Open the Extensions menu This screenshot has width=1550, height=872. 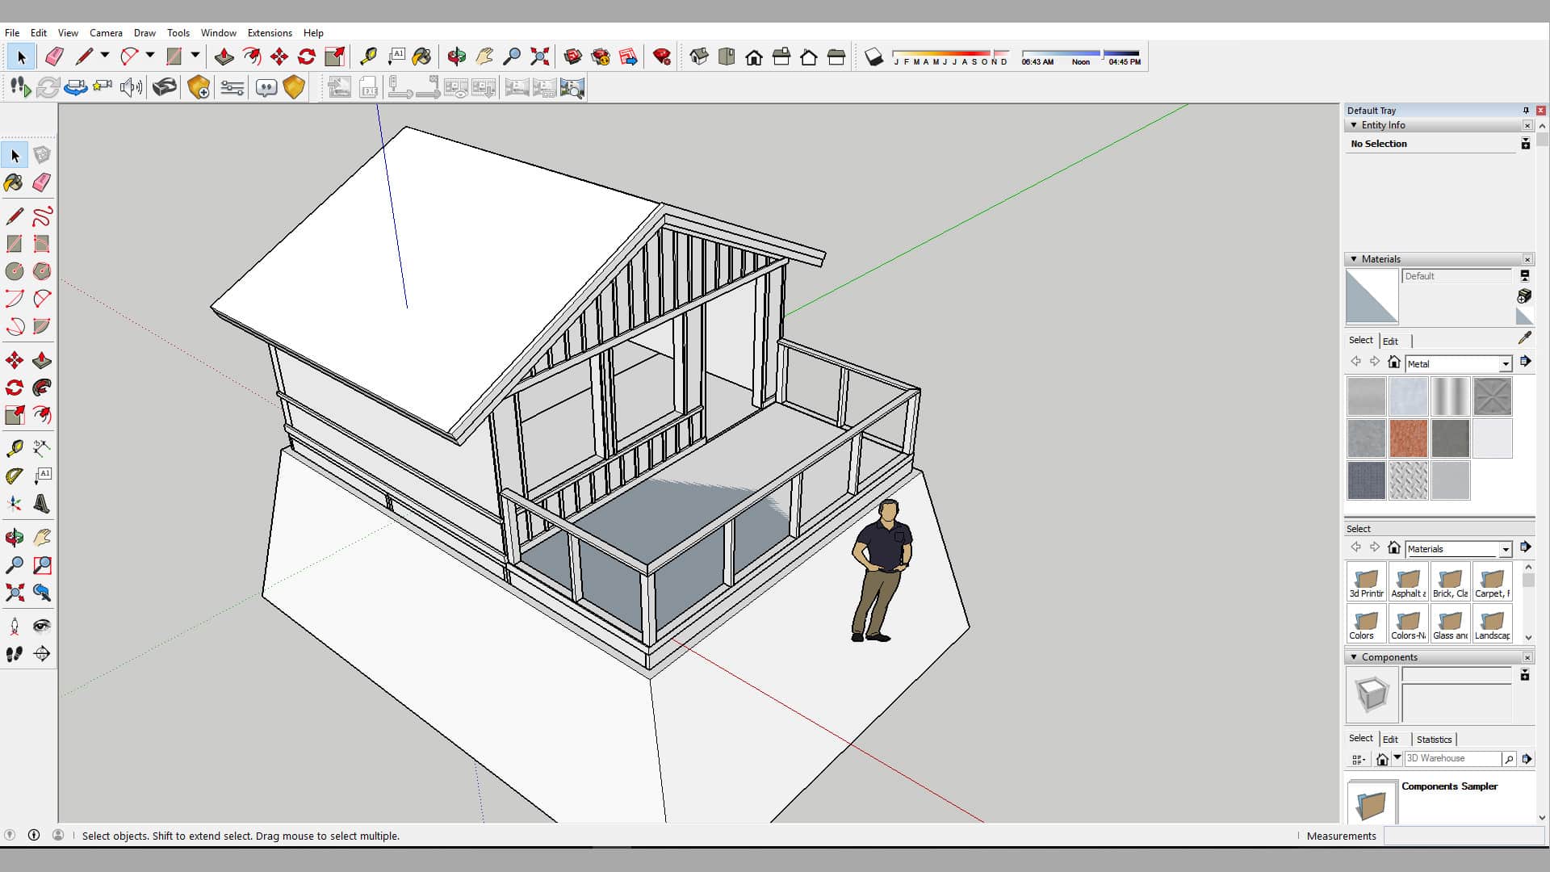[x=270, y=32]
